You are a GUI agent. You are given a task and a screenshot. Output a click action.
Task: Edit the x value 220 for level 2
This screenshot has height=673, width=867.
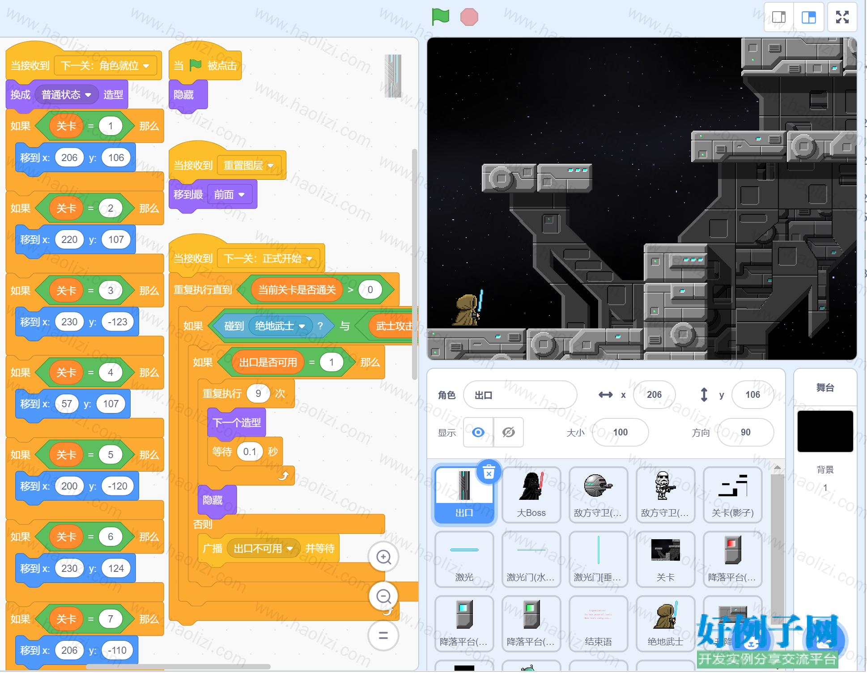[x=69, y=240]
